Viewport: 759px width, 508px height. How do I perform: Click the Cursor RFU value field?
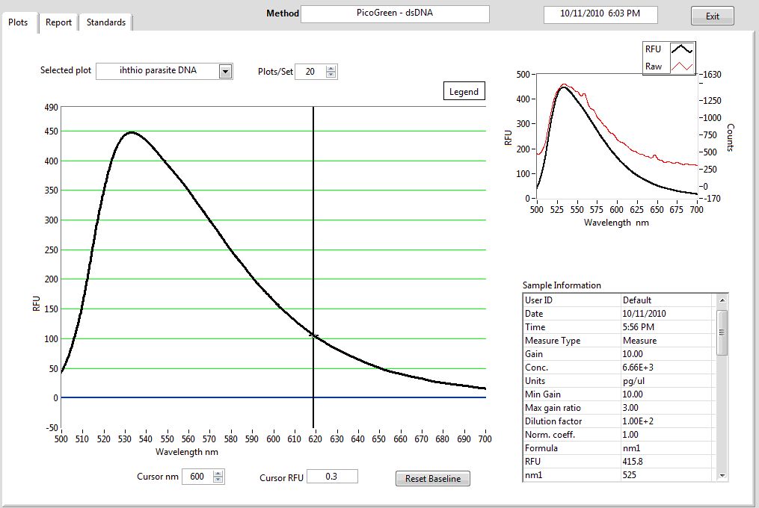tap(332, 477)
